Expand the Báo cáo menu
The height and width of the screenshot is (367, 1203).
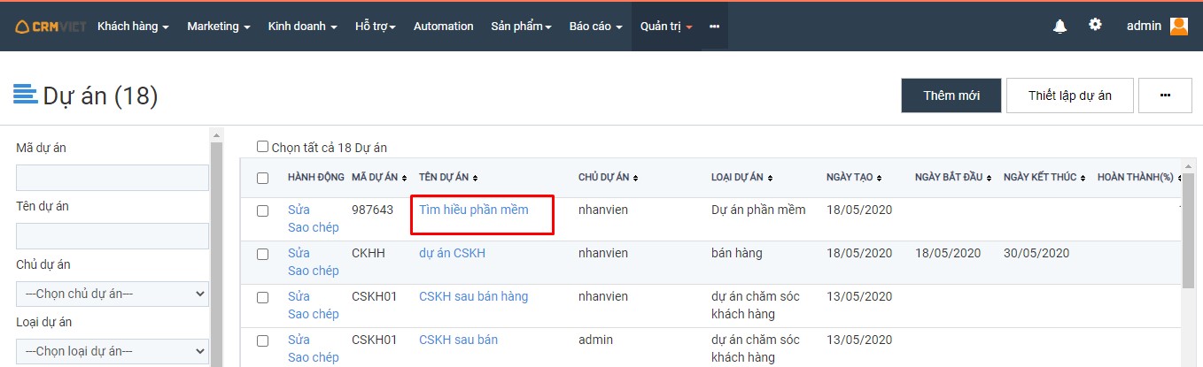pyautogui.click(x=596, y=27)
